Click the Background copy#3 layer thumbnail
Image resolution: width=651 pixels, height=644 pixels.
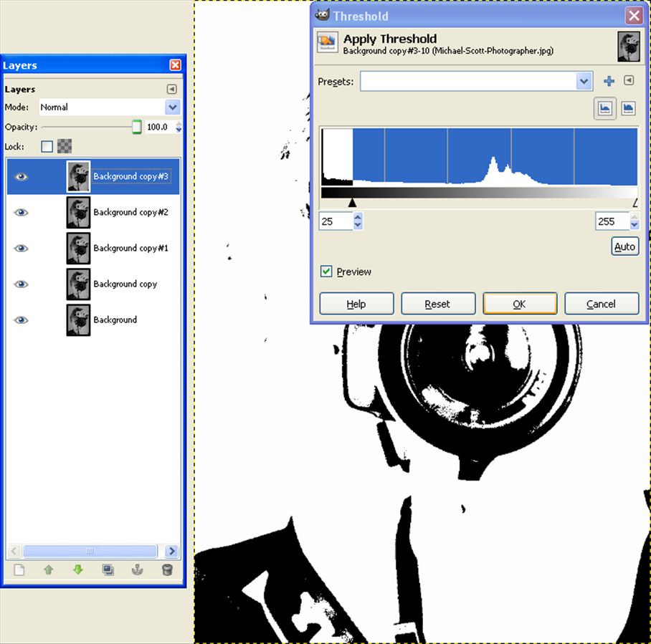point(78,177)
